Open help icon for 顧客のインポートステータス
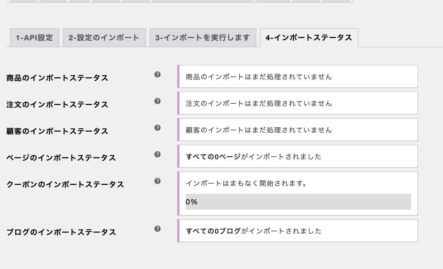The height and width of the screenshot is (269, 443). point(157,128)
